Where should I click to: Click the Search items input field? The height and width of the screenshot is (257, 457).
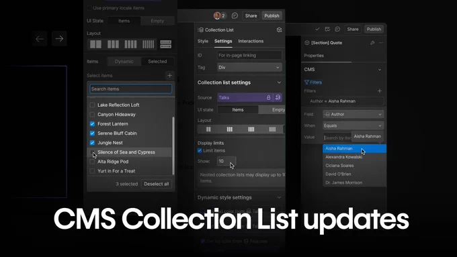131,89
